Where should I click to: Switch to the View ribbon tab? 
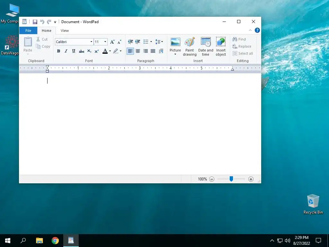click(65, 31)
